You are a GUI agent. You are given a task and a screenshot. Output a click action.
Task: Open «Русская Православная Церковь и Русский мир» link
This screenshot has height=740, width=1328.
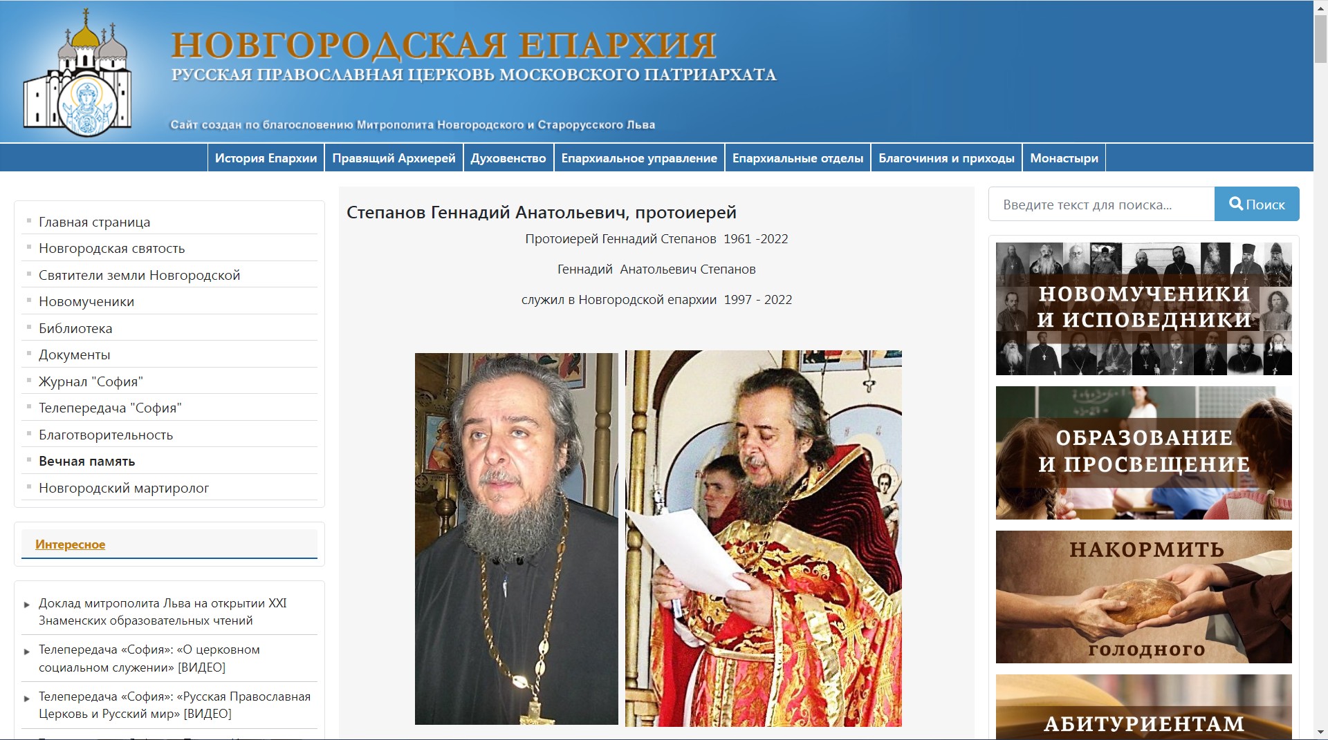174,705
